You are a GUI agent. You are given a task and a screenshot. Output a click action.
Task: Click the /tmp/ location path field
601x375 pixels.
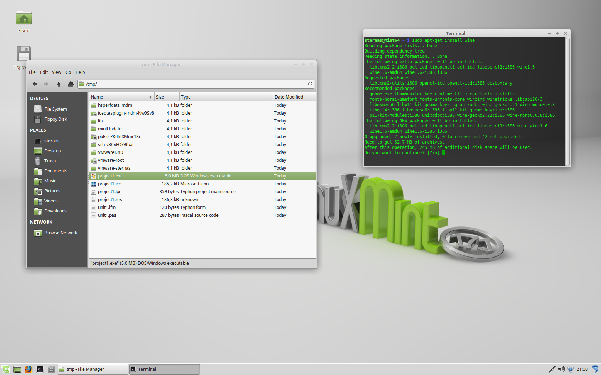point(196,84)
